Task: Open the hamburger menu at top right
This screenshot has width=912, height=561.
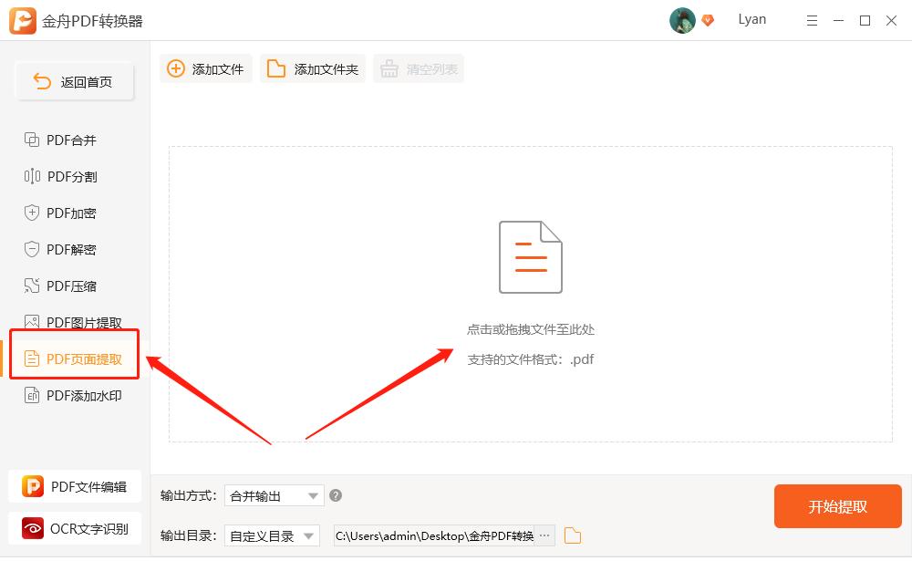Action: click(812, 20)
